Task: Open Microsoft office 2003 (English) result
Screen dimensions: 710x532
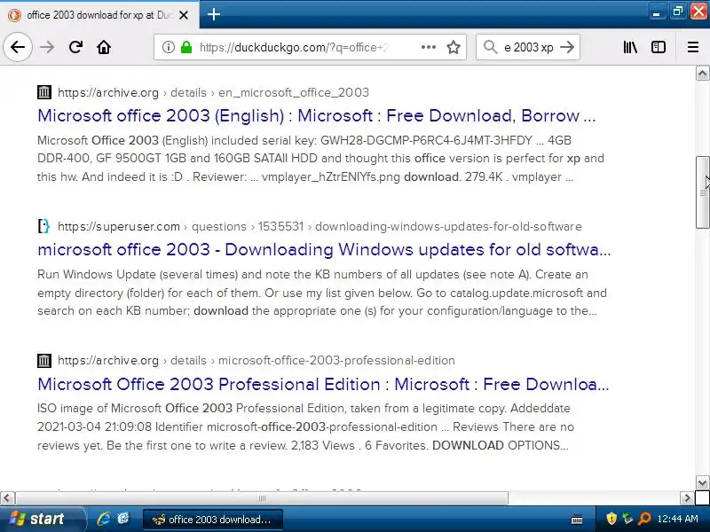Action: pyautogui.click(x=317, y=116)
